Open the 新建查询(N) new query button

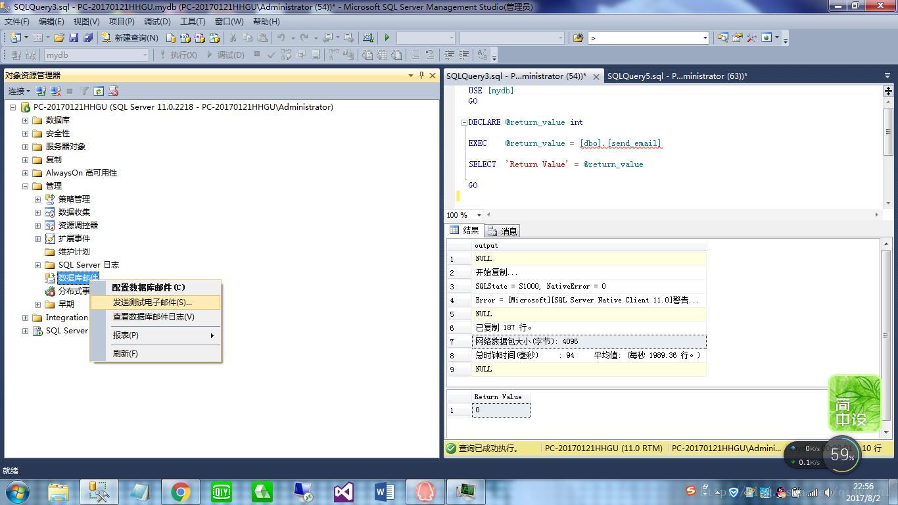point(130,37)
